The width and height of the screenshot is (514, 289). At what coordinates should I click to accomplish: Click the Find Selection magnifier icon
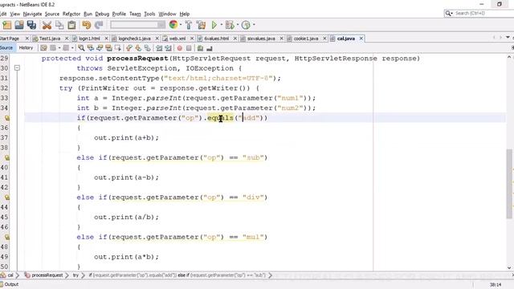[81, 48]
